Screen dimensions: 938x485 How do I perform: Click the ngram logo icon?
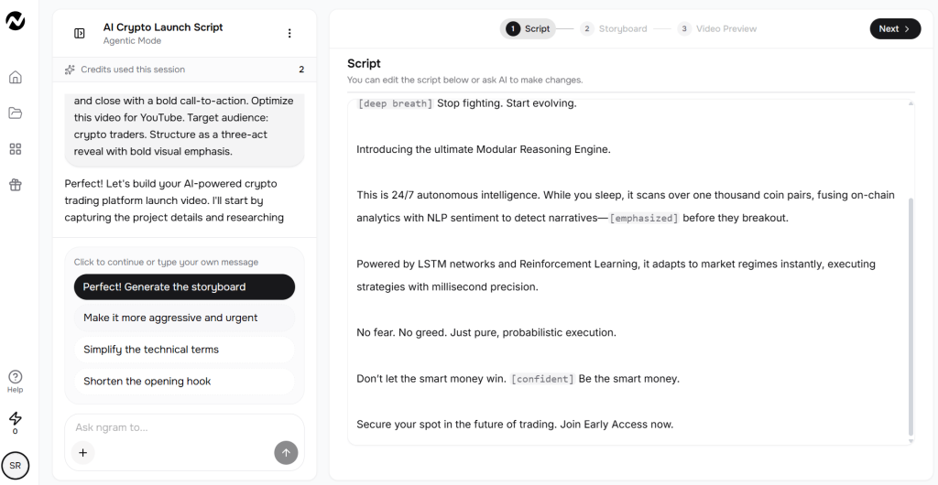point(15,20)
